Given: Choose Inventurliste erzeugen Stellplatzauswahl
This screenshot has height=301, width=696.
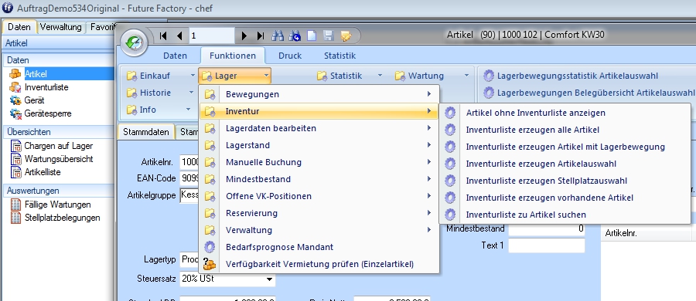Looking at the screenshot, I should pyautogui.click(x=565, y=181).
